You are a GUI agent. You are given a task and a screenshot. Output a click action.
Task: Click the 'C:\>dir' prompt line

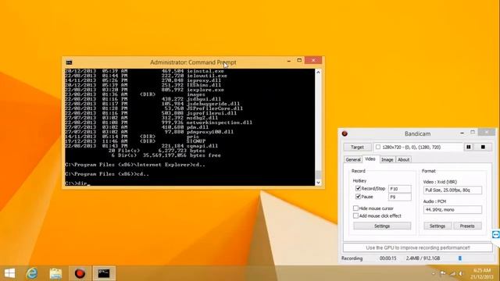tap(77, 183)
